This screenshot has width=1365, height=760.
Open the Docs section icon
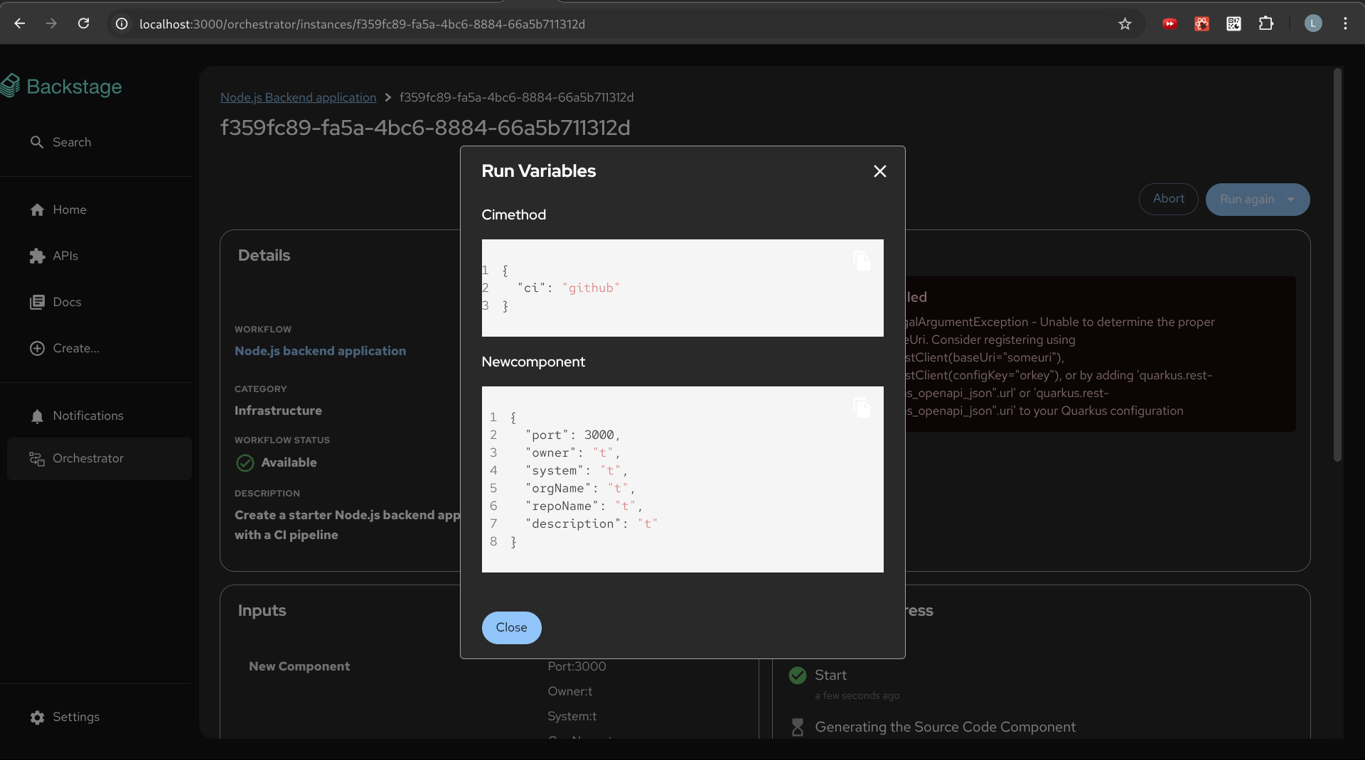click(37, 303)
